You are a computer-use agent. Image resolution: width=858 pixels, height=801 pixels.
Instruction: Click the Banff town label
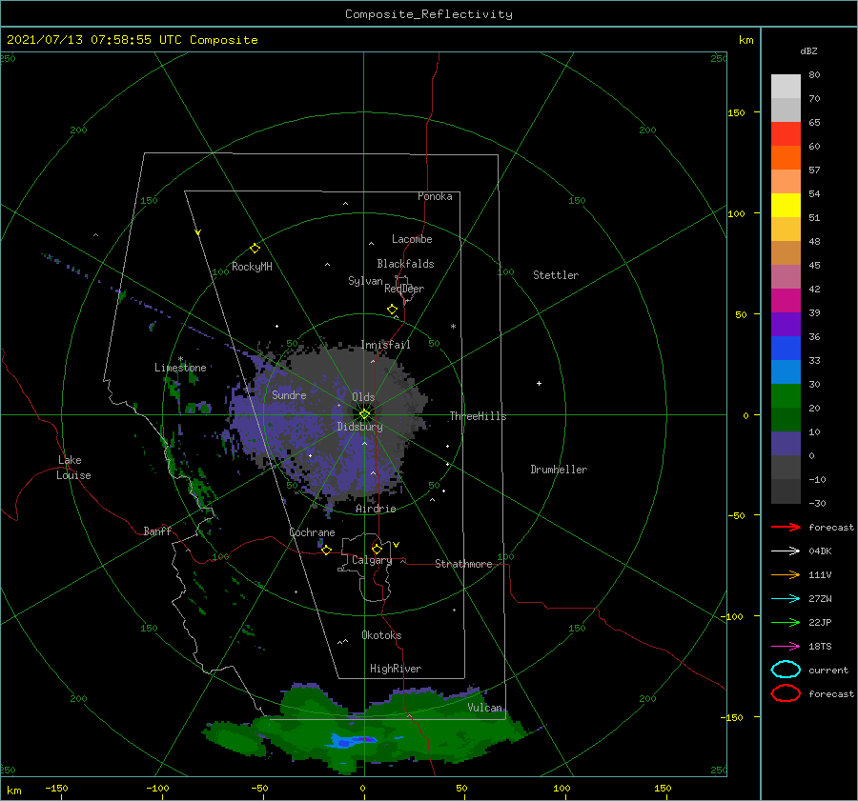click(x=157, y=531)
